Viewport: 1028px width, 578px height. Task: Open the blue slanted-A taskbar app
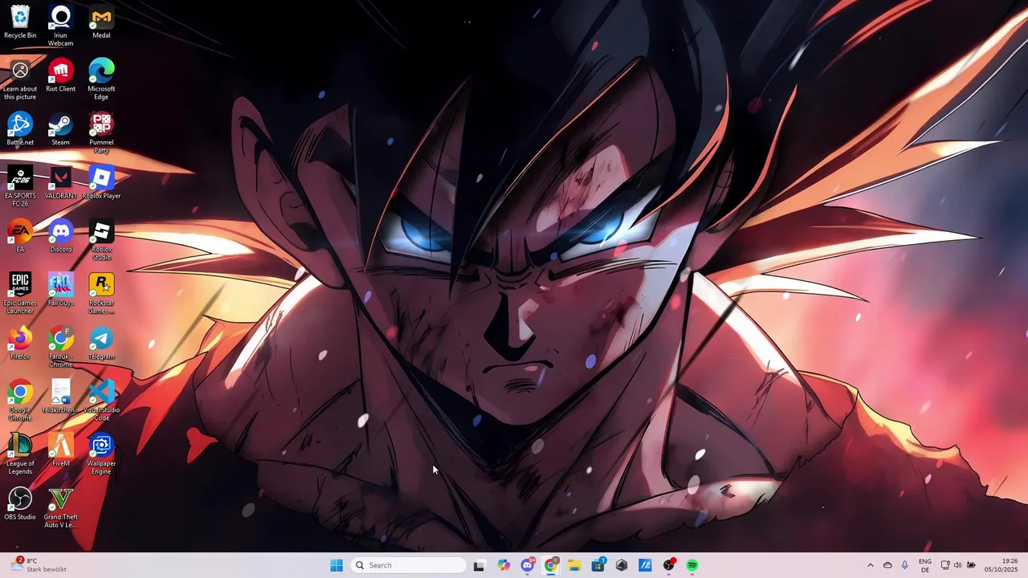point(645,565)
